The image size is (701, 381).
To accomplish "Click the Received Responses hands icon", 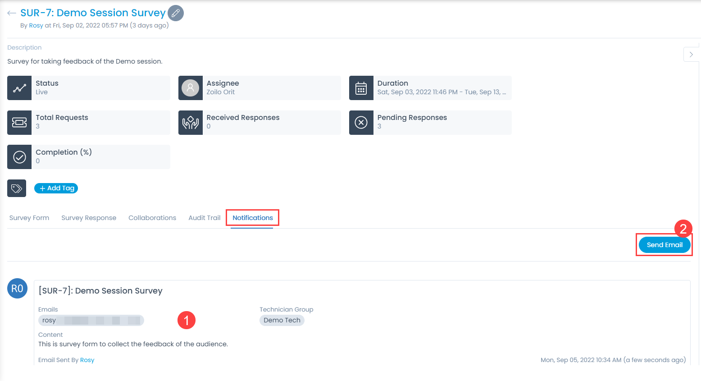I will [190, 122].
